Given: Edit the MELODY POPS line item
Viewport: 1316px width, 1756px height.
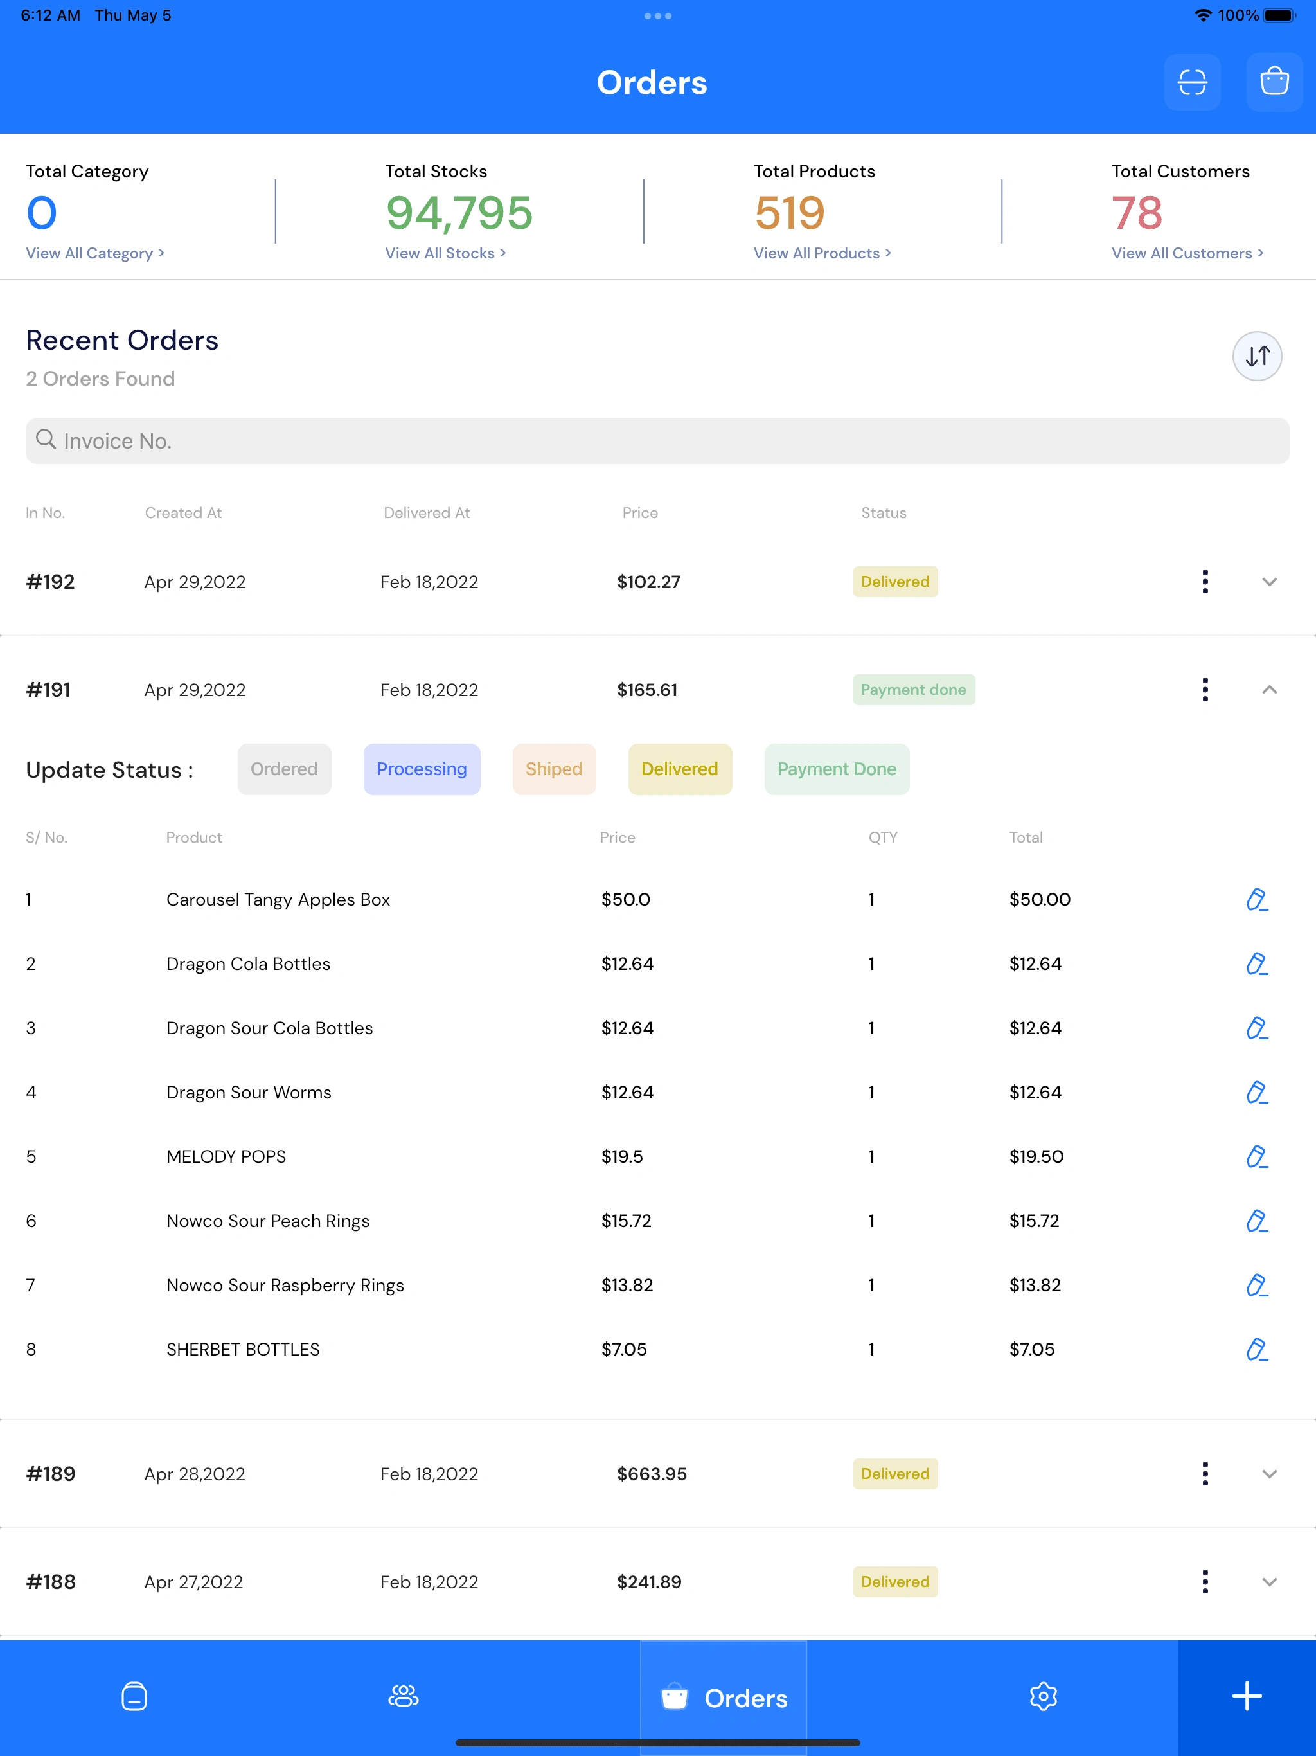Looking at the screenshot, I should pos(1256,1157).
